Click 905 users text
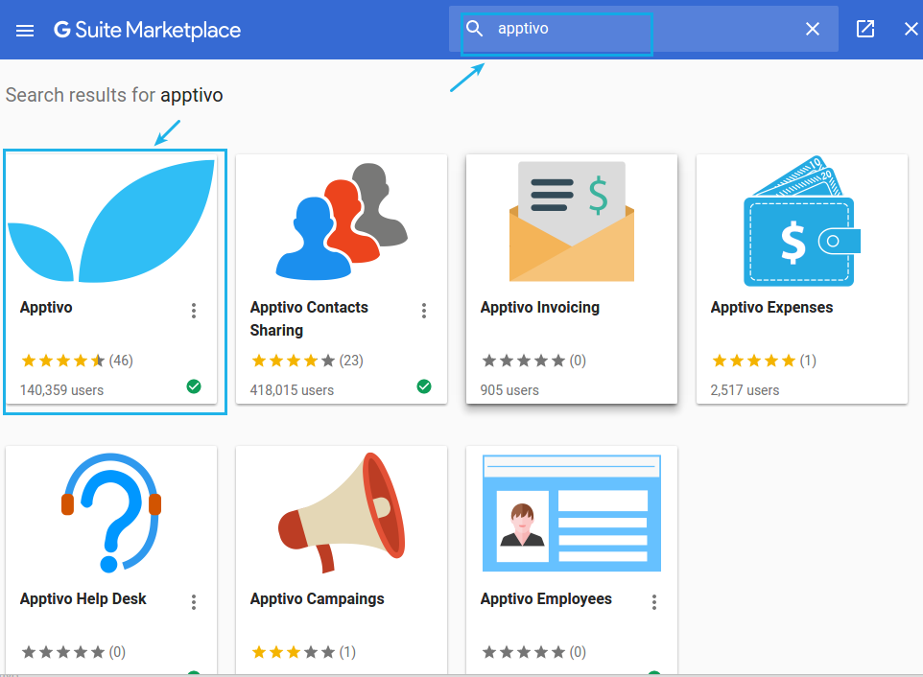The image size is (923, 677). pos(509,390)
